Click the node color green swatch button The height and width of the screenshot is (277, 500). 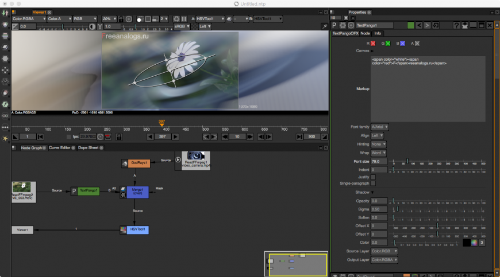[x=410, y=25]
